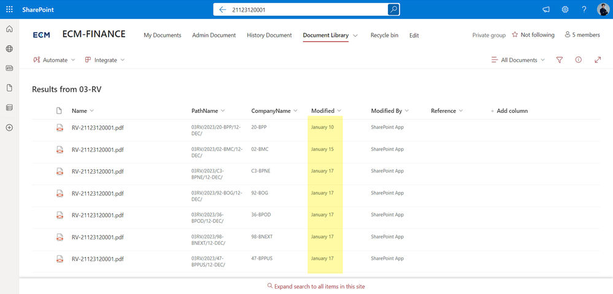Image resolution: width=613 pixels, height=294 pixels.
Task: Open the My files page icon
Action: click(x=9, y=88)
